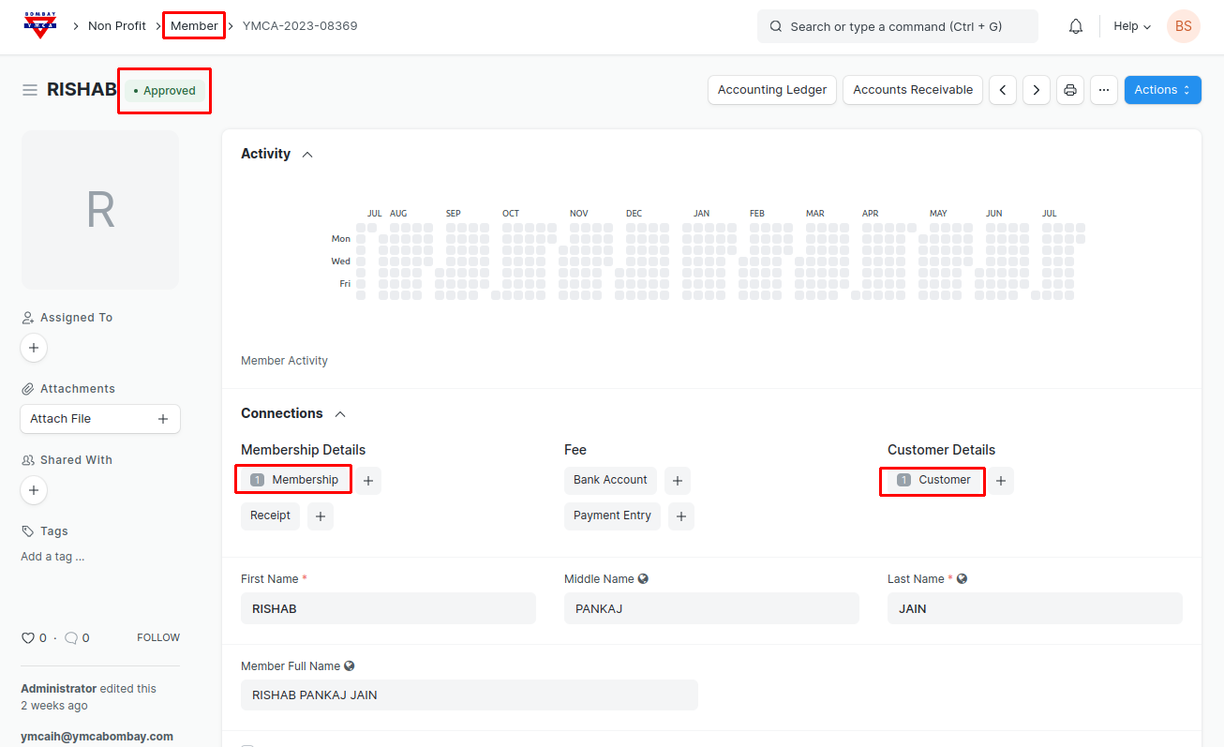Screen dimensions: 1224x747
Task: Open the Actions dropdown
Action: tap(1162, 90)
